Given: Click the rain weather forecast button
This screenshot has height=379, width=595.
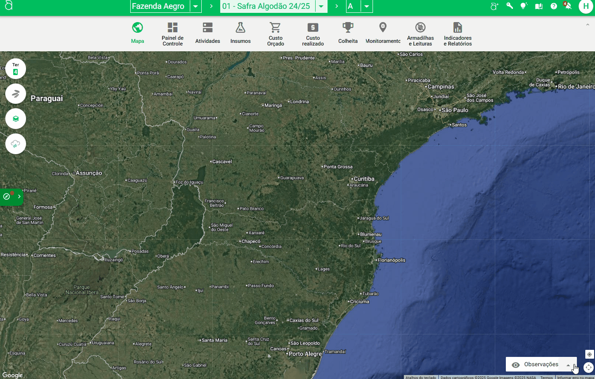Looking at the screenshot, I should 15,144.
